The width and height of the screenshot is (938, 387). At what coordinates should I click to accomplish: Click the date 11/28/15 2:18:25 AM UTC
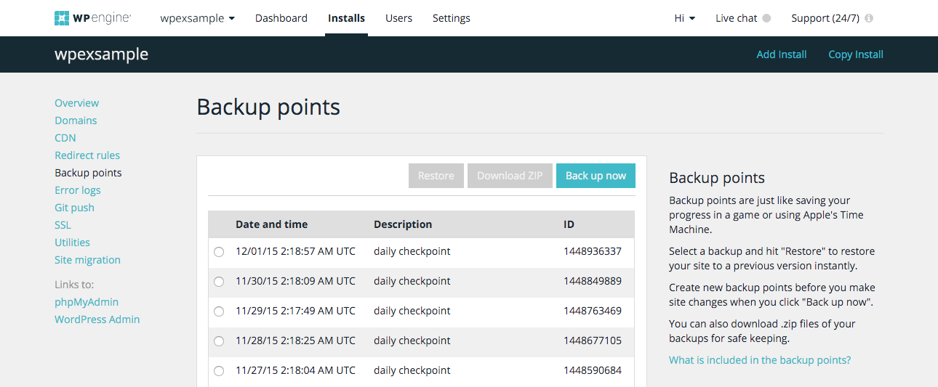(295, 341)
